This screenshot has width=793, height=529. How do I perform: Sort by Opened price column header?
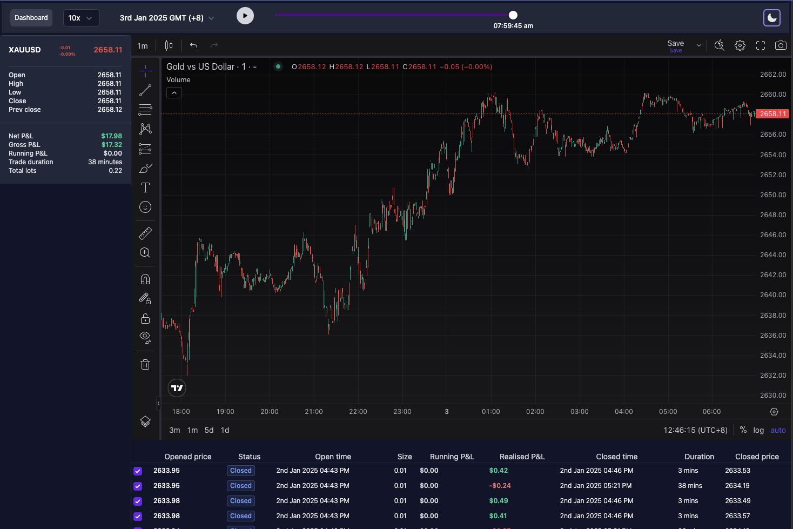188,457
